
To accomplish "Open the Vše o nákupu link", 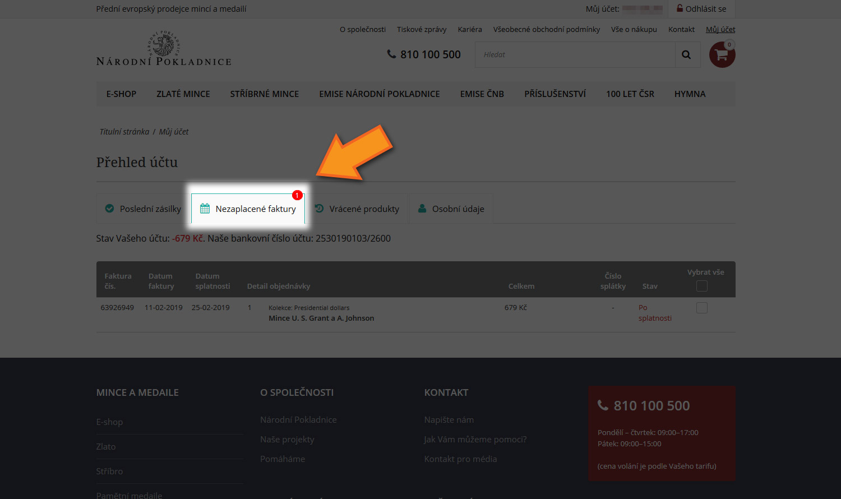I will tap(634, 29).
